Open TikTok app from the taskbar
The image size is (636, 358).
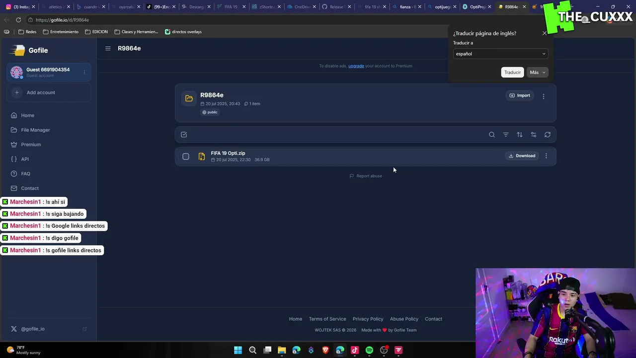pyautogui.click(x=355, y=350)
